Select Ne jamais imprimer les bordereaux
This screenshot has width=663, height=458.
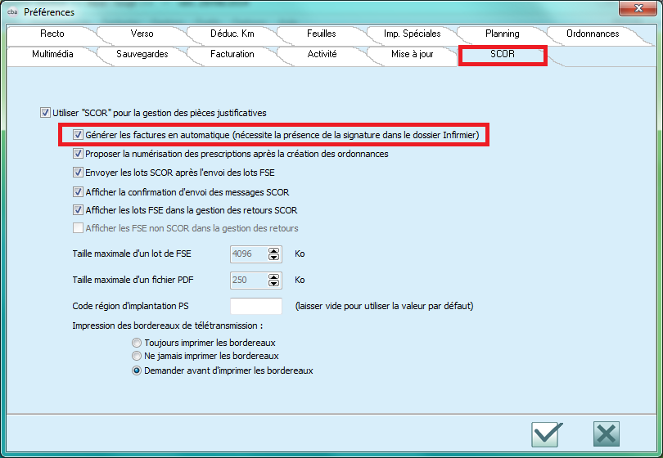point(137,356)
